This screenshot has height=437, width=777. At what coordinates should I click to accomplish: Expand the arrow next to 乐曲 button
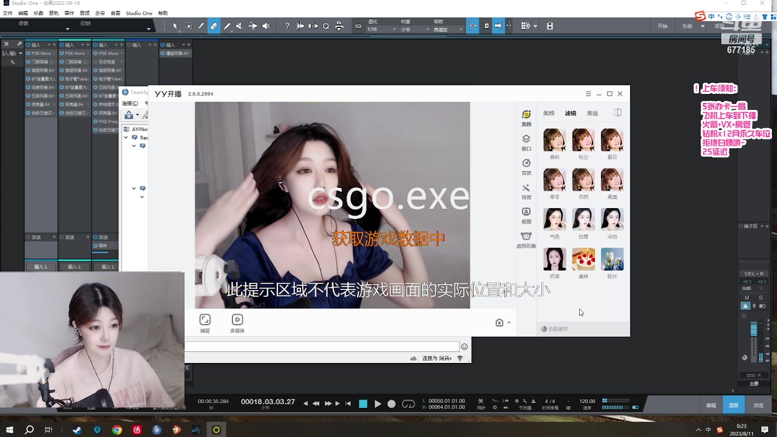click(702, 26)
